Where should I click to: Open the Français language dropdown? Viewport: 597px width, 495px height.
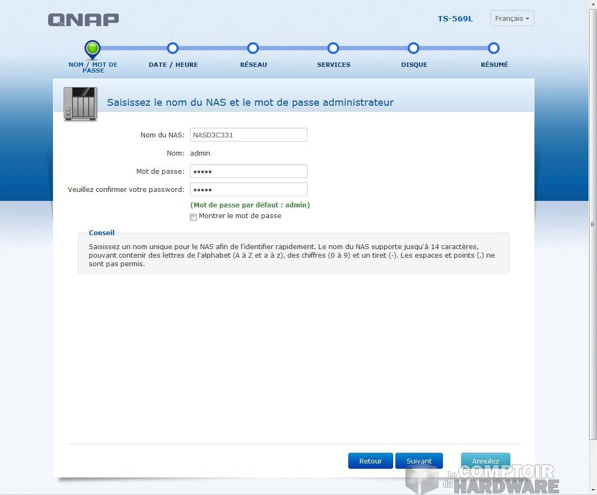pyautogui.click(x=512, y=19)
